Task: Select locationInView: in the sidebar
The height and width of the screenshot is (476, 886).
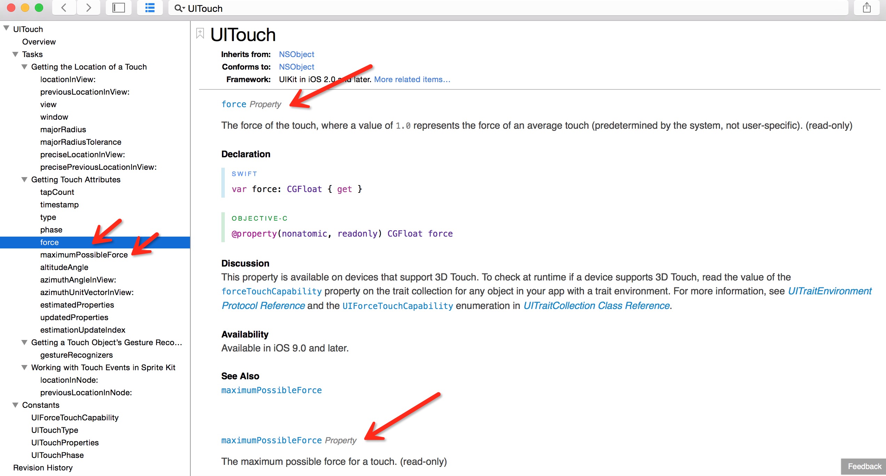Action: point(68,79)
